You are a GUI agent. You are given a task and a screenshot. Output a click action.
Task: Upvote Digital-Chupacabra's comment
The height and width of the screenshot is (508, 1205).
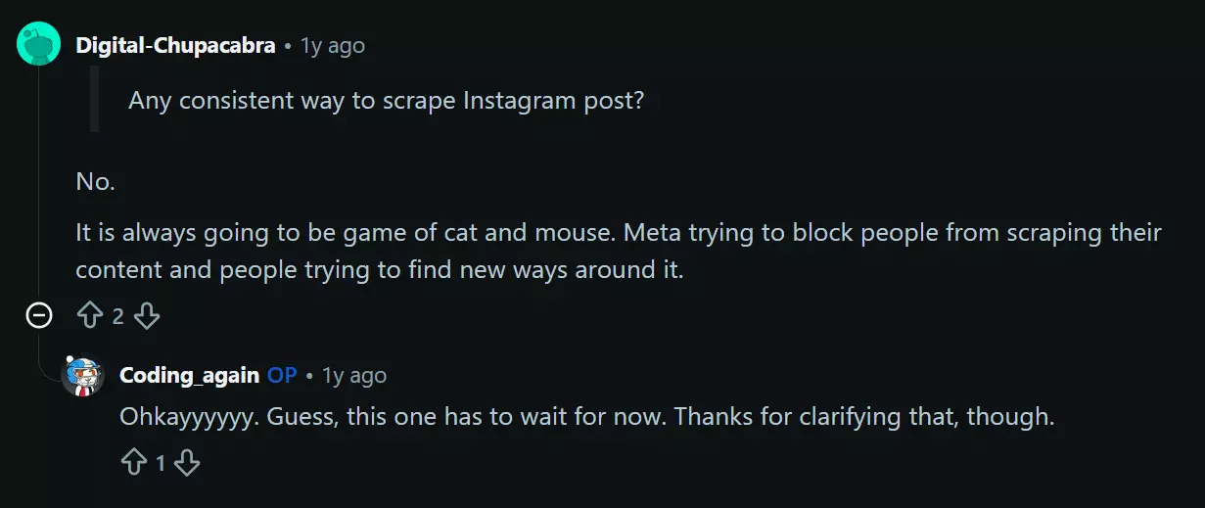90,315
